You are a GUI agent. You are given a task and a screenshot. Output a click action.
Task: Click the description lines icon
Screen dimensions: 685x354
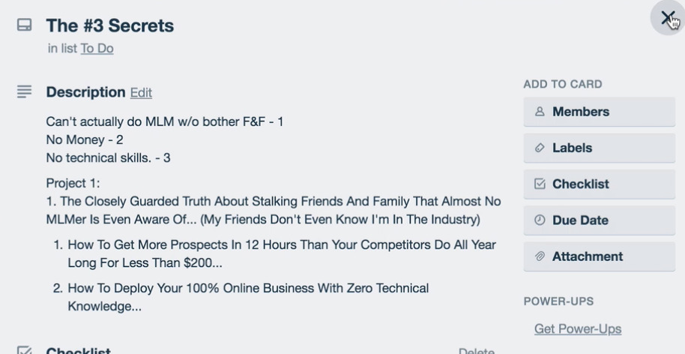coord(25,91)
